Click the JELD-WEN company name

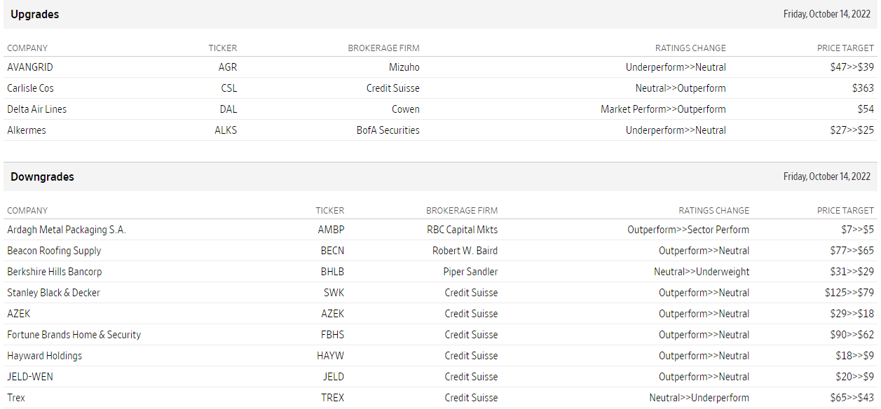click(30, 377)
